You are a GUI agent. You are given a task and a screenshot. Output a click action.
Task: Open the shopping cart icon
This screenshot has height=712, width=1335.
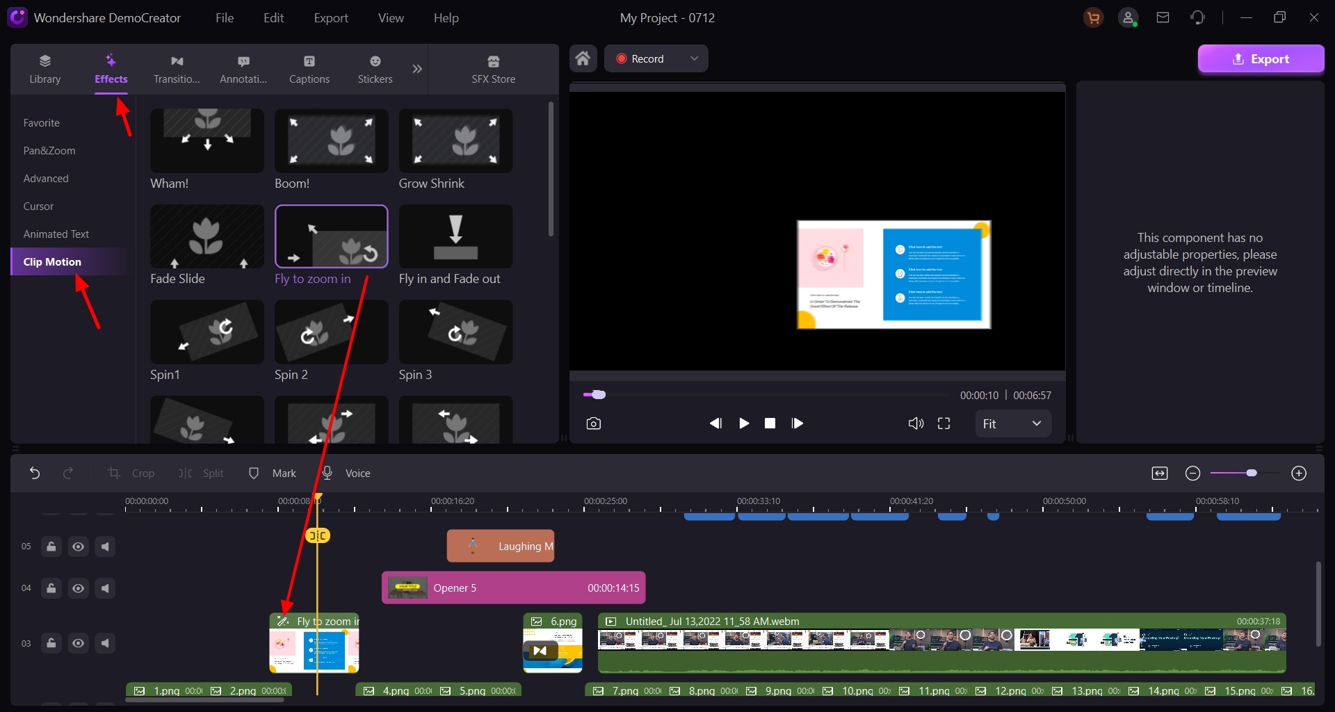1094,18
